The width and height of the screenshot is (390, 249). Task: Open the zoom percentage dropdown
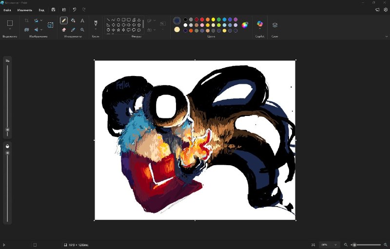click(x=329, y=245)
